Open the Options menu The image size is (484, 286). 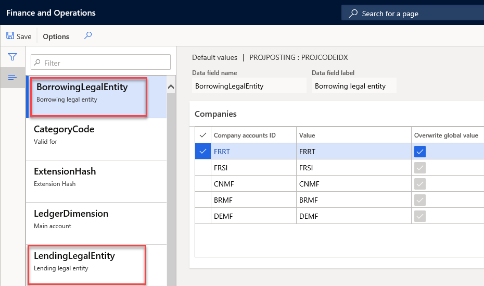pyautogui.click(x=56, y=36)
